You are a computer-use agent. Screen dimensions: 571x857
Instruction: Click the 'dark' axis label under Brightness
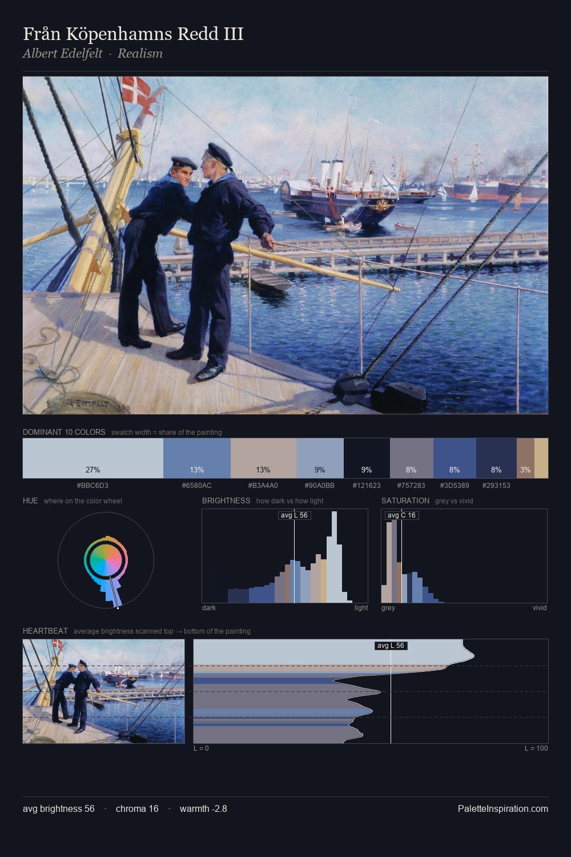(209, 608)
